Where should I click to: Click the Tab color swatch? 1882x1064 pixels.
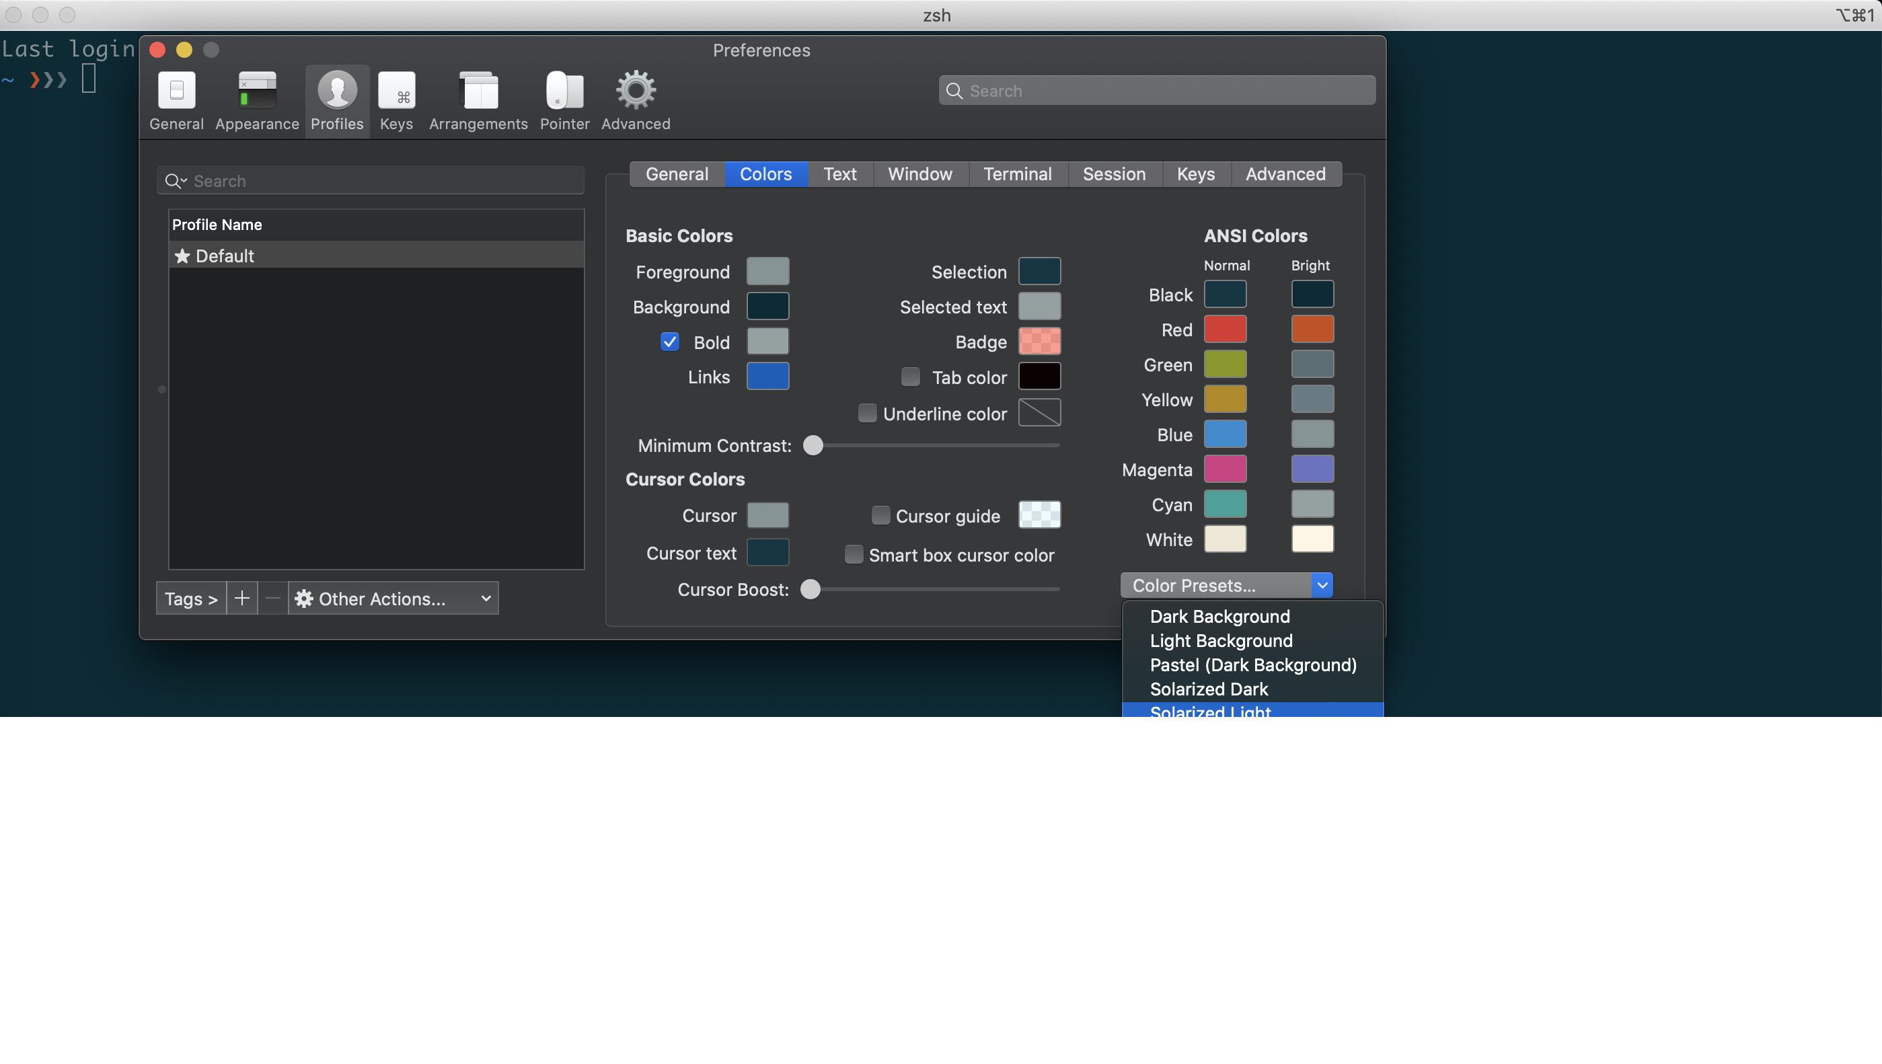(x=1040, y=377)
